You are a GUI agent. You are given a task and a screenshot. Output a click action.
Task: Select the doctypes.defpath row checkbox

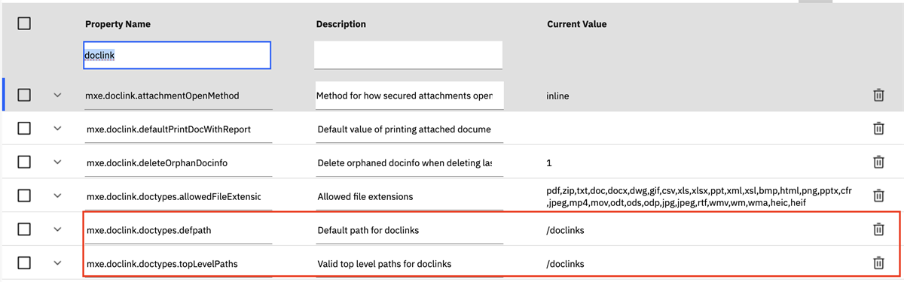[x=24, y=229]
